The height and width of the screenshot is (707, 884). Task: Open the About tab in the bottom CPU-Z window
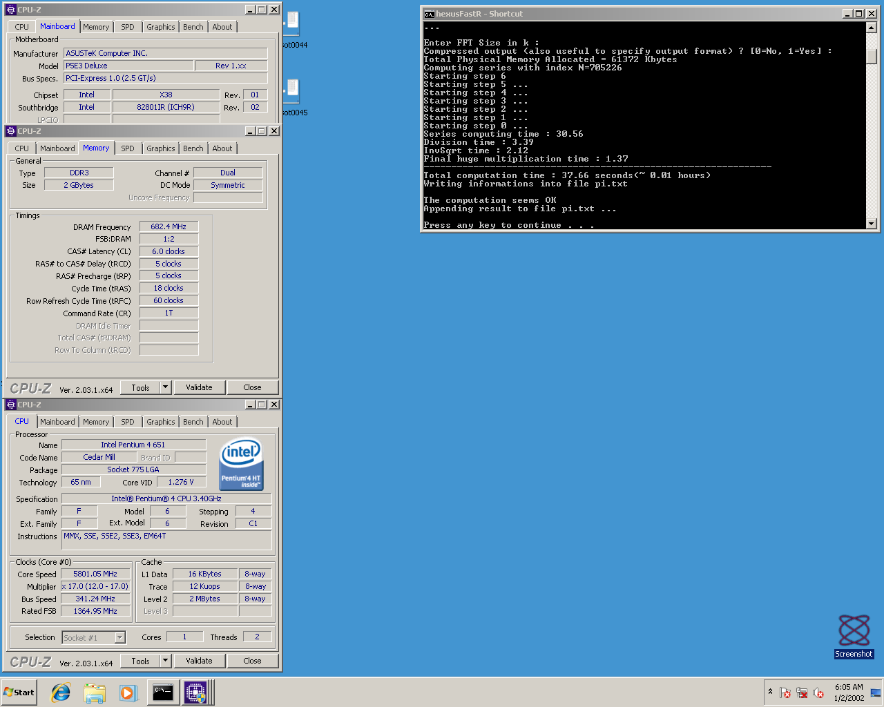[x=222, y=422]
